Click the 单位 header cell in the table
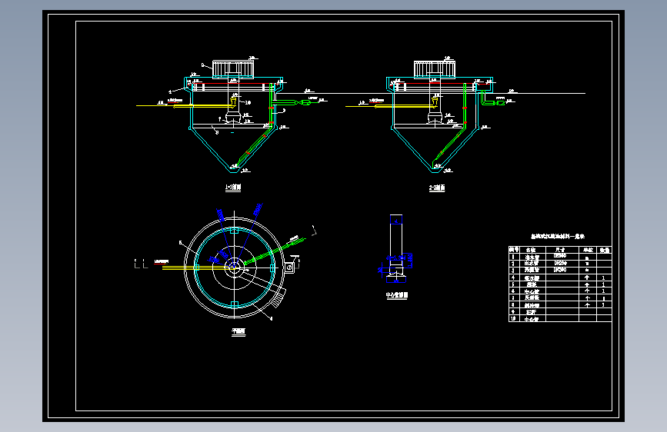Image resolution: width=667 pixels, height=432 pixels. [x=588, y=250]
